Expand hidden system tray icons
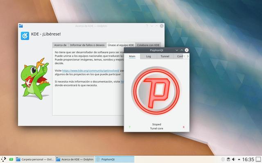 (x=239, y=159)
